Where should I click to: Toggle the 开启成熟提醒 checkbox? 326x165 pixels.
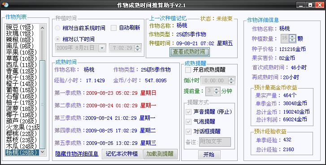click(x=188, y=70)
